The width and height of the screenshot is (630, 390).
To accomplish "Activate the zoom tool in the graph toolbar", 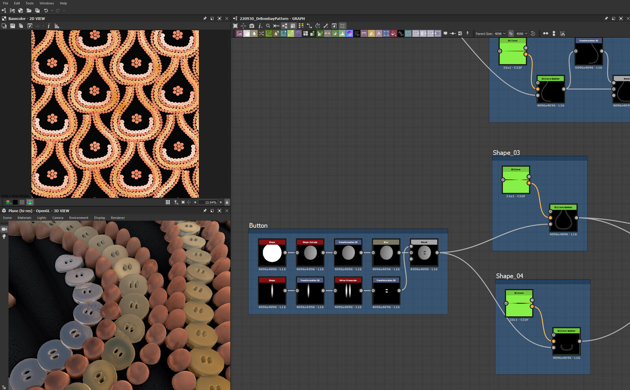I will click(268, 26).
